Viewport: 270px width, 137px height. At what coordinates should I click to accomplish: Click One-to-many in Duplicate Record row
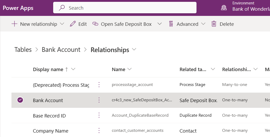[235, 115]
